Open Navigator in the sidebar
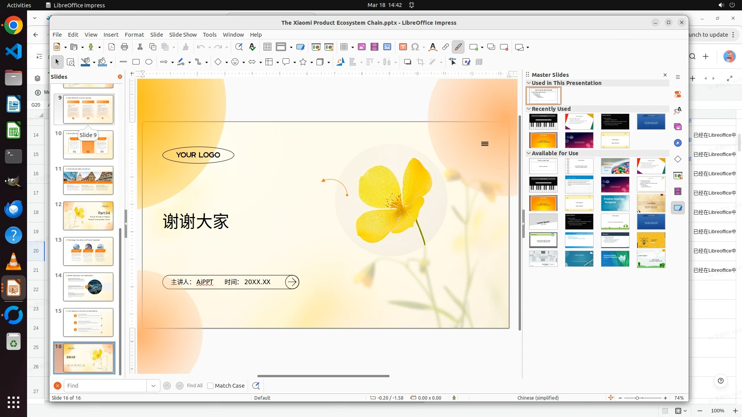Screen dimensions: 742x417 678,143
